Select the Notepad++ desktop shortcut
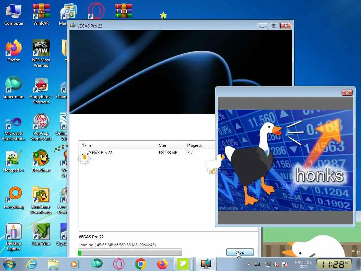Viewport: 361px width, 271px height. (14, 161)
